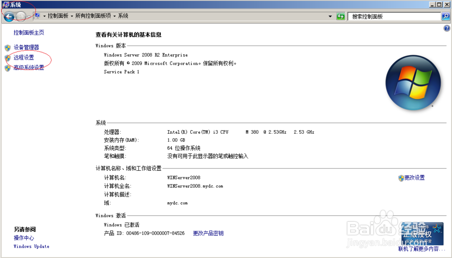
Task: Click the 系统 window title bar icon
Action: pos(6,5)
